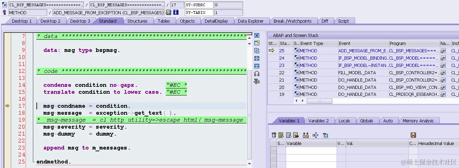Click the close tool icon beside the editor
The width and height of the screenshot is (459, 168).
[256, 36]
